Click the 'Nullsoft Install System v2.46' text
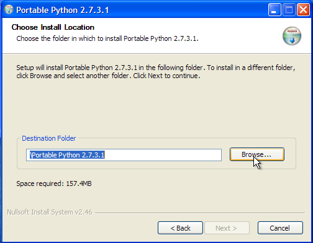The width and height of the screenshot is (313, 243). pyautogui.click(x=50, y=212)
